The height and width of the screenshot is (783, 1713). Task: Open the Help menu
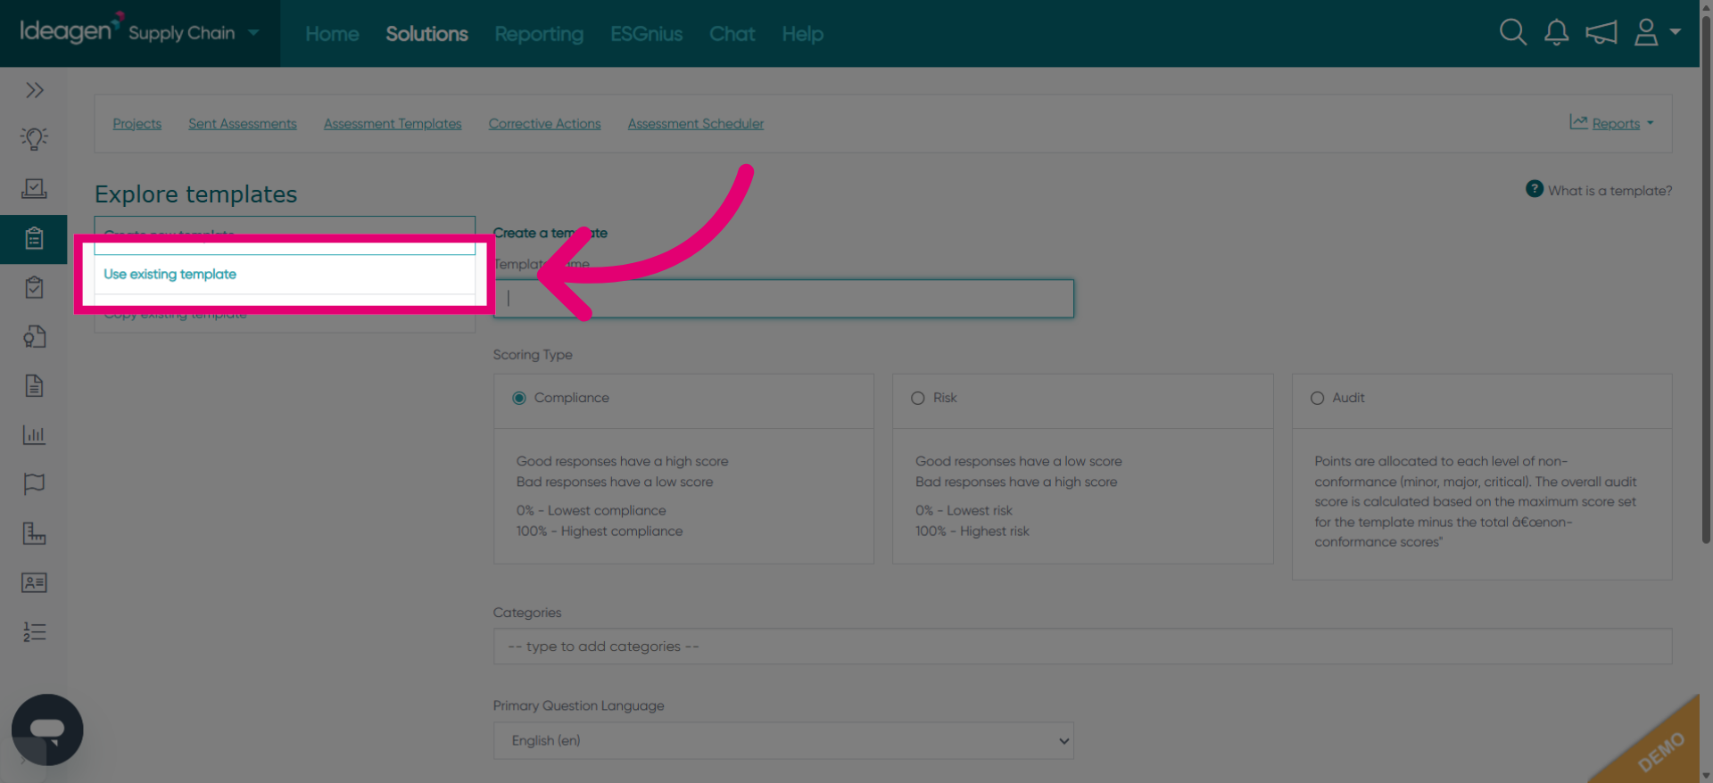(802, 34)
